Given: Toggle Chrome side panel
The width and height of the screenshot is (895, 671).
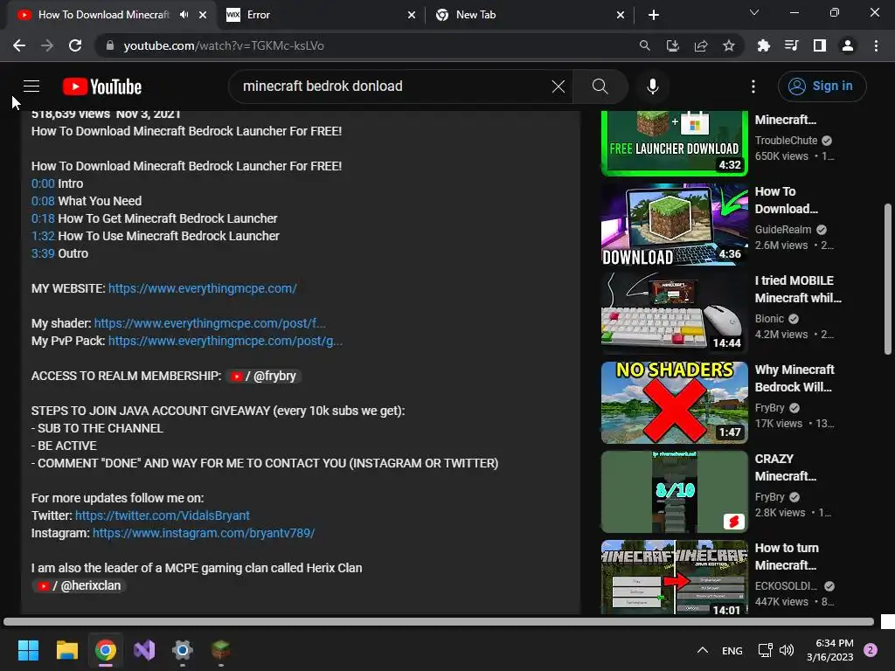Looking at the screenshot, I should click(x=820, y=45).
